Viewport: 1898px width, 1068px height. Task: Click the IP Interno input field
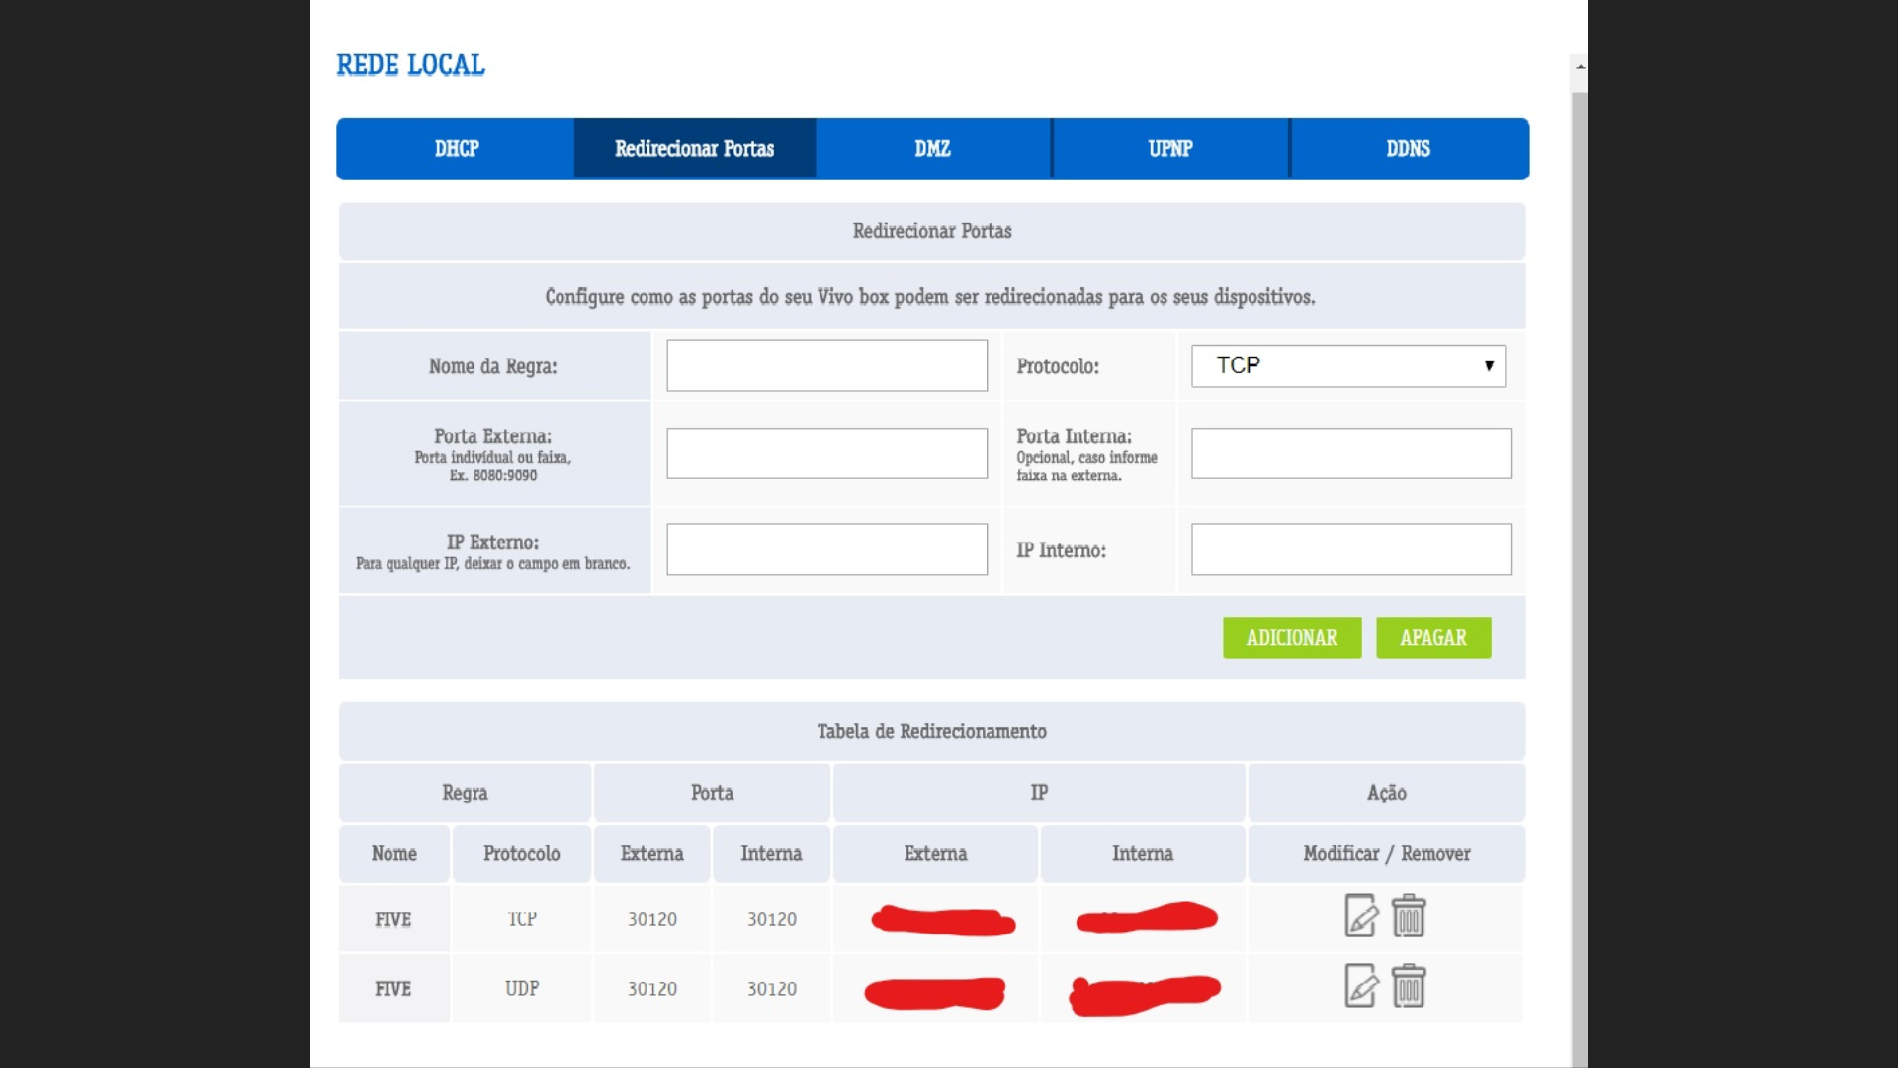1350,550
